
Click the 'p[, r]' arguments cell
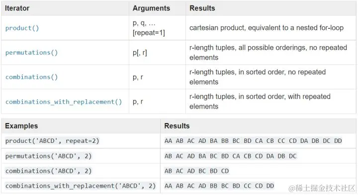[x=140, y=53]
